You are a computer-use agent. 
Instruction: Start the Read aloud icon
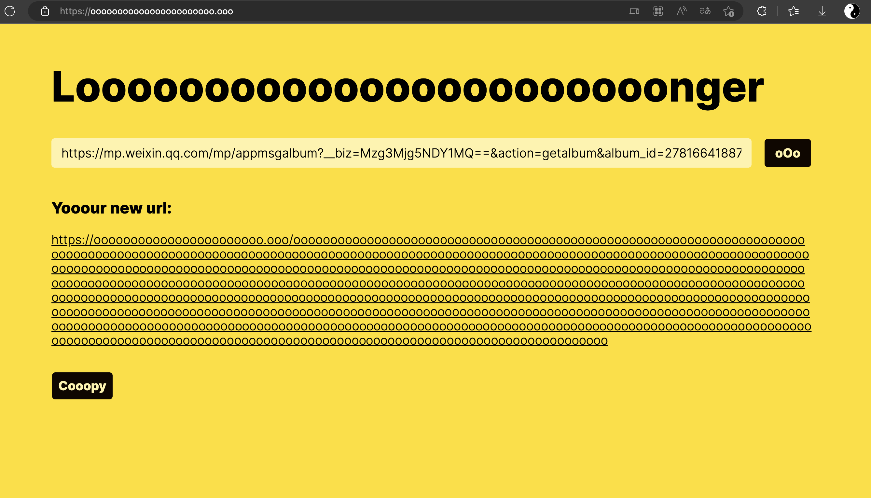pyautogui.click(x=682, y=11)
